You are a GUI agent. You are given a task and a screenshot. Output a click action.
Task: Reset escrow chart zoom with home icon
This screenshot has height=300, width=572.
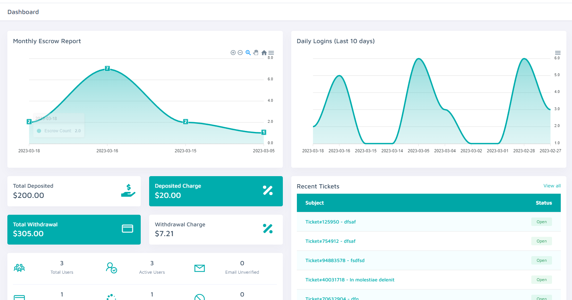(x=264, y=53)
